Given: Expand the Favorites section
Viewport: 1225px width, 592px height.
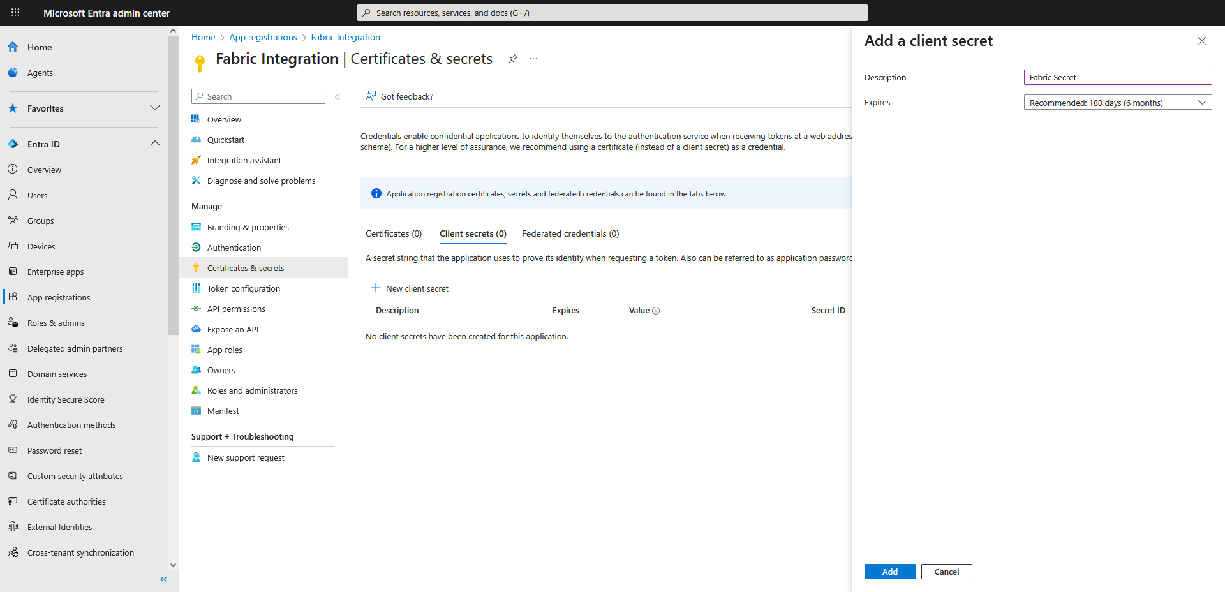Looking at the screenshot, I should [154, 108].
